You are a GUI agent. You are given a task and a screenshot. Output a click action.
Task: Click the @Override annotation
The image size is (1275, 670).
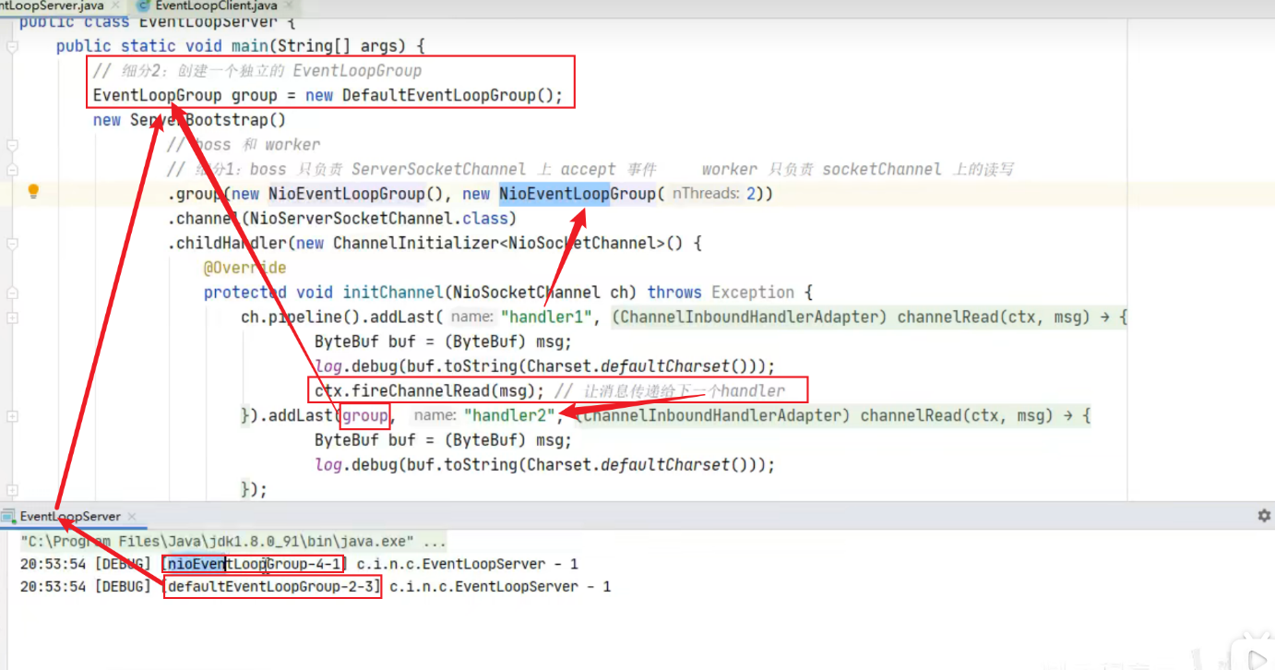click(245, 268)
